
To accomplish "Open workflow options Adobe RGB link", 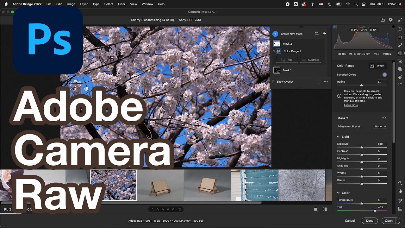I will point(165,221).
